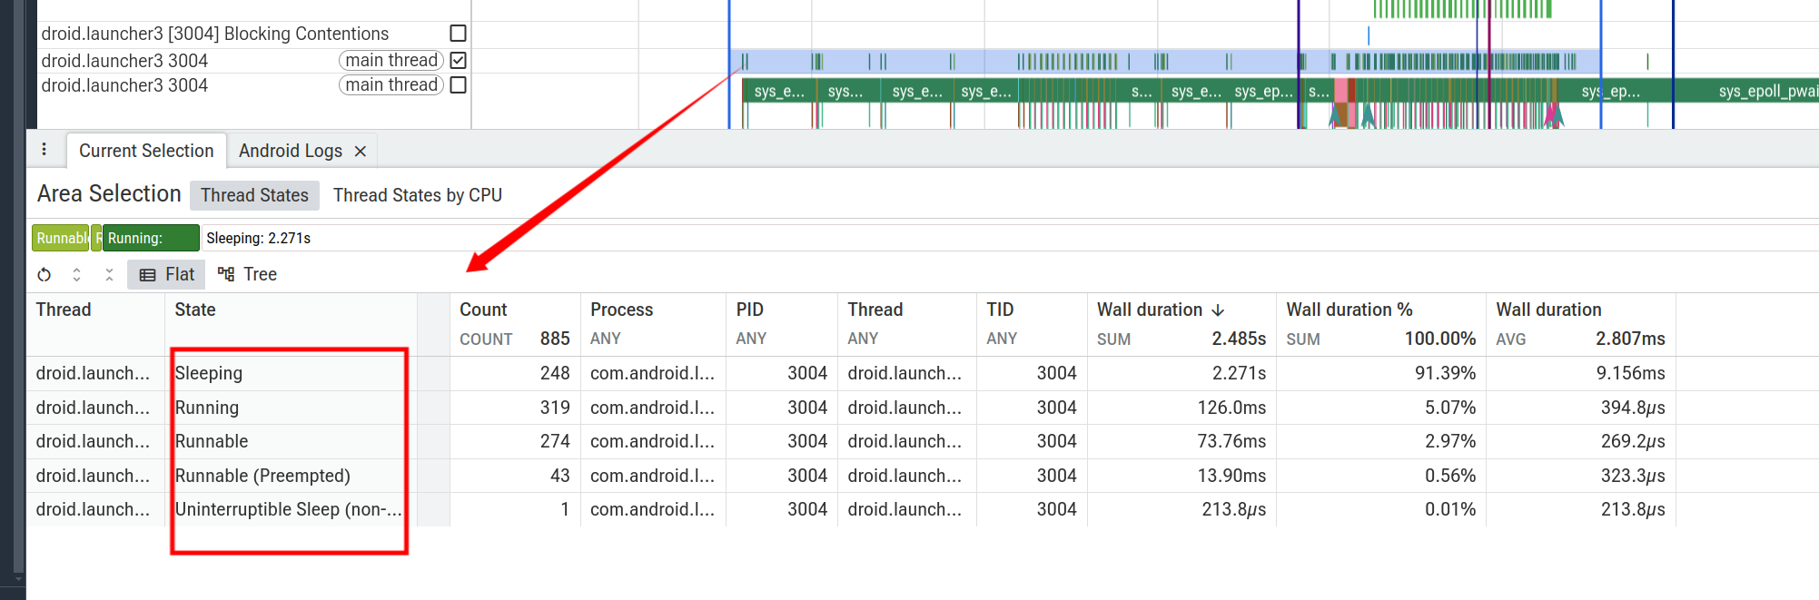This screenshot has height=600, width=1819.
Task: Click the 100.00% SUM total value
Action: point(1440,339)
